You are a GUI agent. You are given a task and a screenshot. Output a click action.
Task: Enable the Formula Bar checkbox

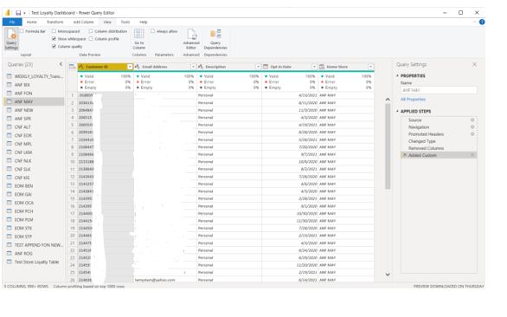22,31
